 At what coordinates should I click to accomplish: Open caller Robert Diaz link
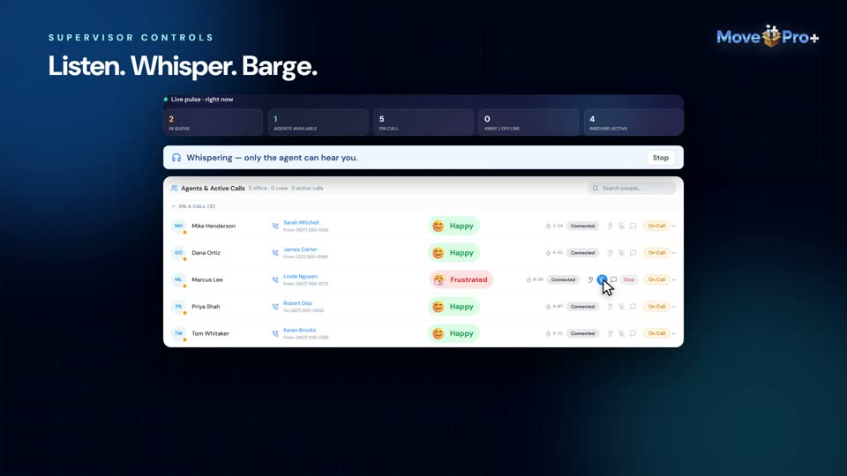pos(297,303)
